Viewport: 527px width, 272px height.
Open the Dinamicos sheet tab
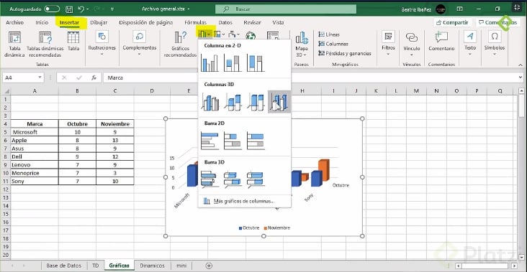[x=152, y=266]
